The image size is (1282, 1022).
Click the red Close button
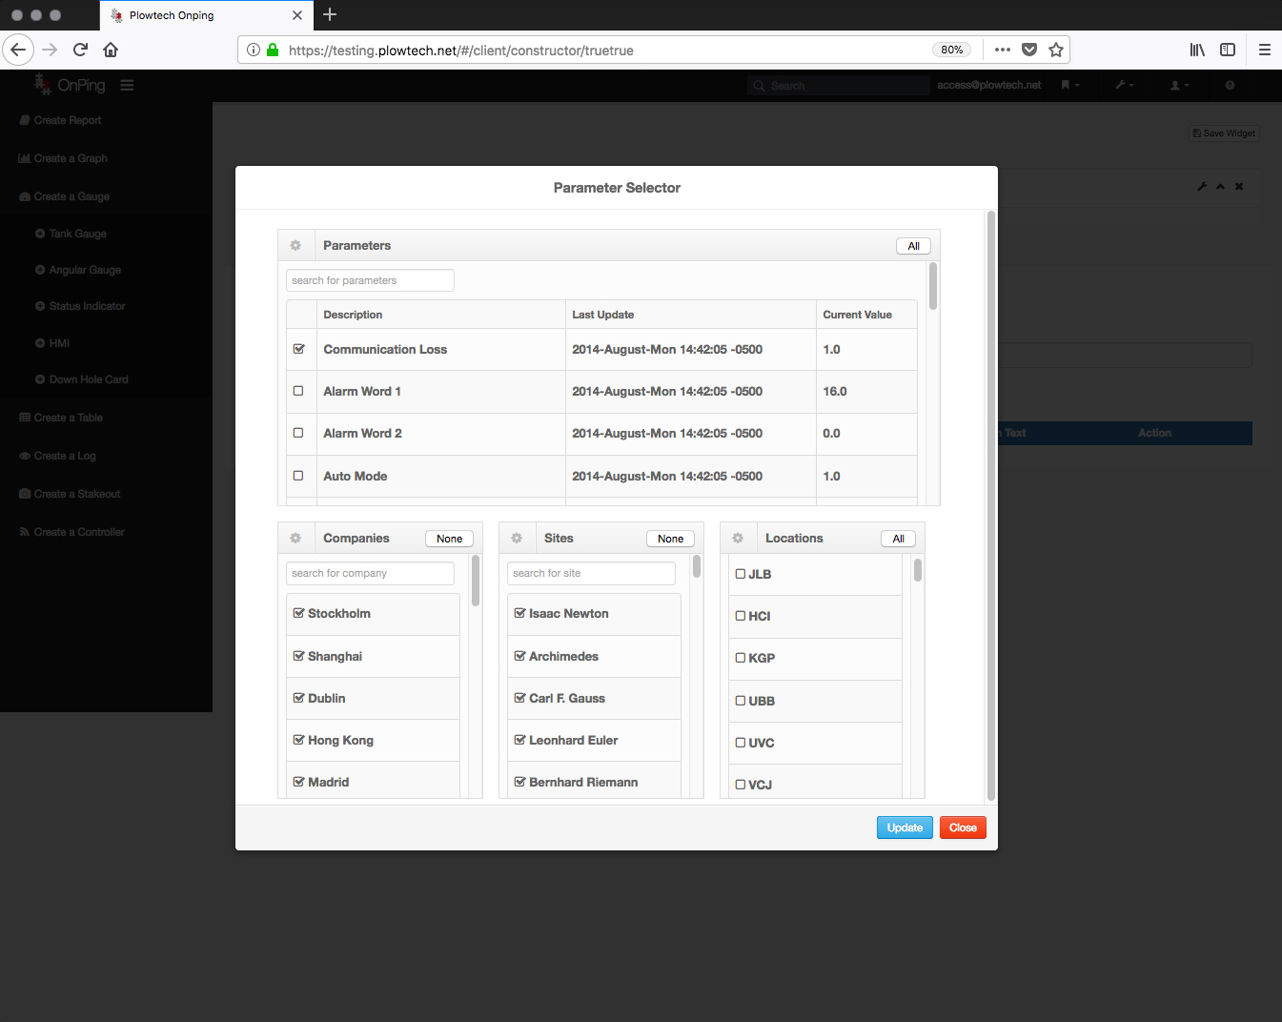tap(963, 828)
